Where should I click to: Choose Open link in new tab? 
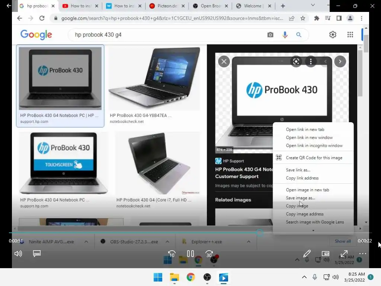pyautogui.click(x=313, y=129)
